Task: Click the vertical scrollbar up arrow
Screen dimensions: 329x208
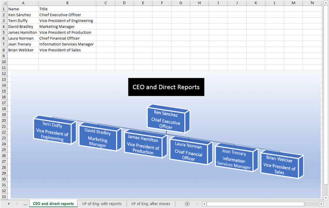Action: pyautogui.click(x=326, y=3)
